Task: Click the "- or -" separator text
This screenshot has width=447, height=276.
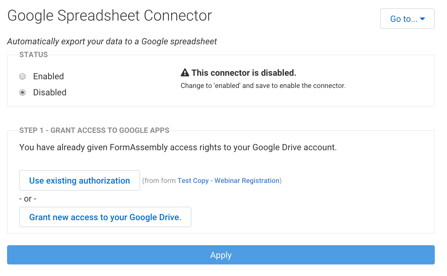Action: 28,199
